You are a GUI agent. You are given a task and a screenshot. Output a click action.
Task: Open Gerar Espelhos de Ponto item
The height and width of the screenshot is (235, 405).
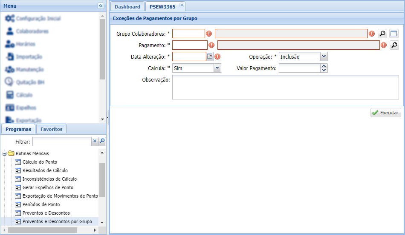tap(48, 187)
